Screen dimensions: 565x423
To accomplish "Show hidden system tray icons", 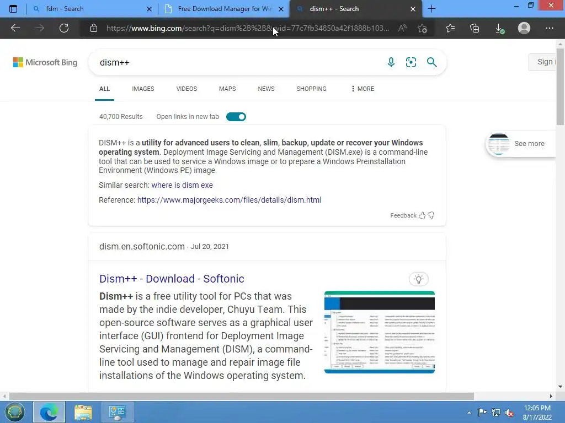I will point(469,413).
